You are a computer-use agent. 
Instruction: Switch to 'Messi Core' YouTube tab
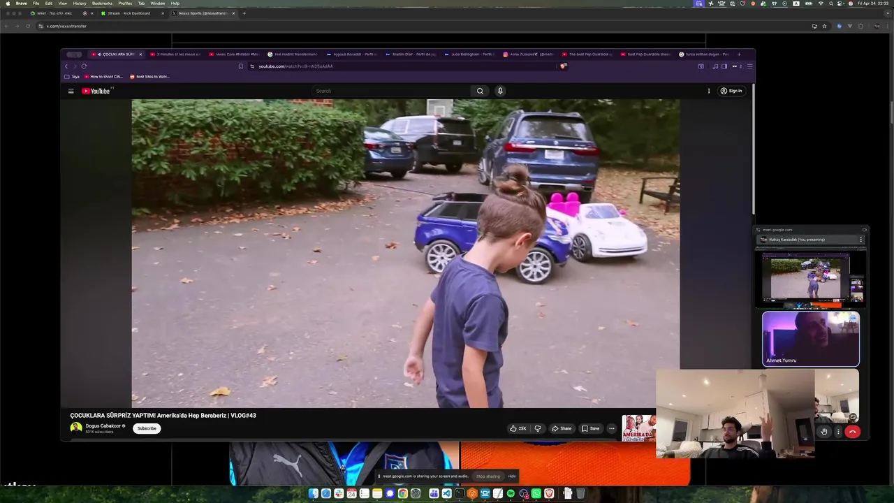235,54
